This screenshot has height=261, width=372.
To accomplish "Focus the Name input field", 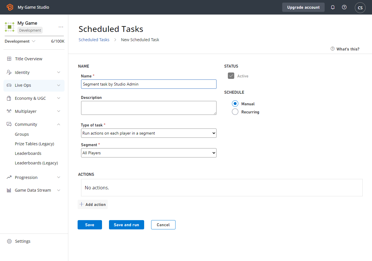I will (149, 84).
